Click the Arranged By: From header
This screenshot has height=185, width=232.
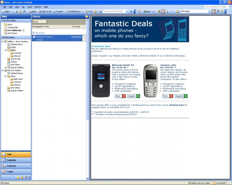pyautogui.click(x=52, y=26)
